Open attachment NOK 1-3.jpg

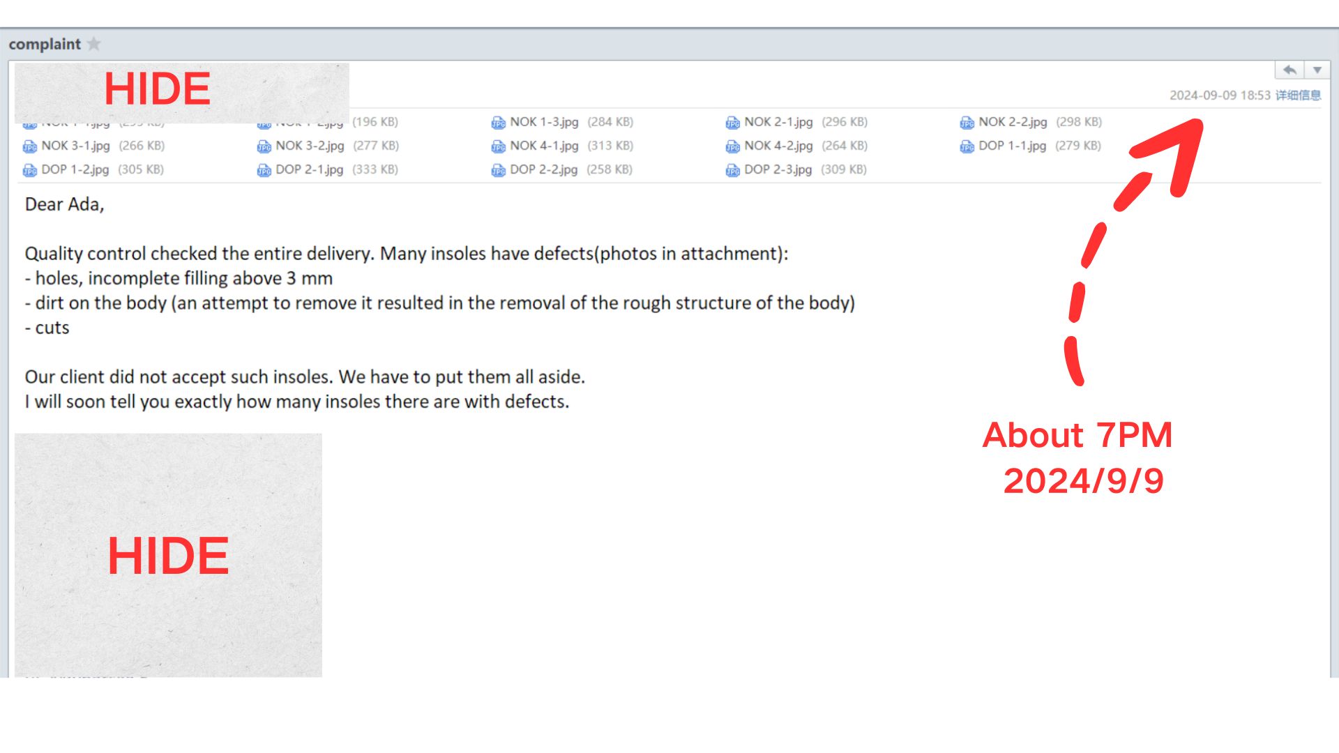(x=544, y=122)
